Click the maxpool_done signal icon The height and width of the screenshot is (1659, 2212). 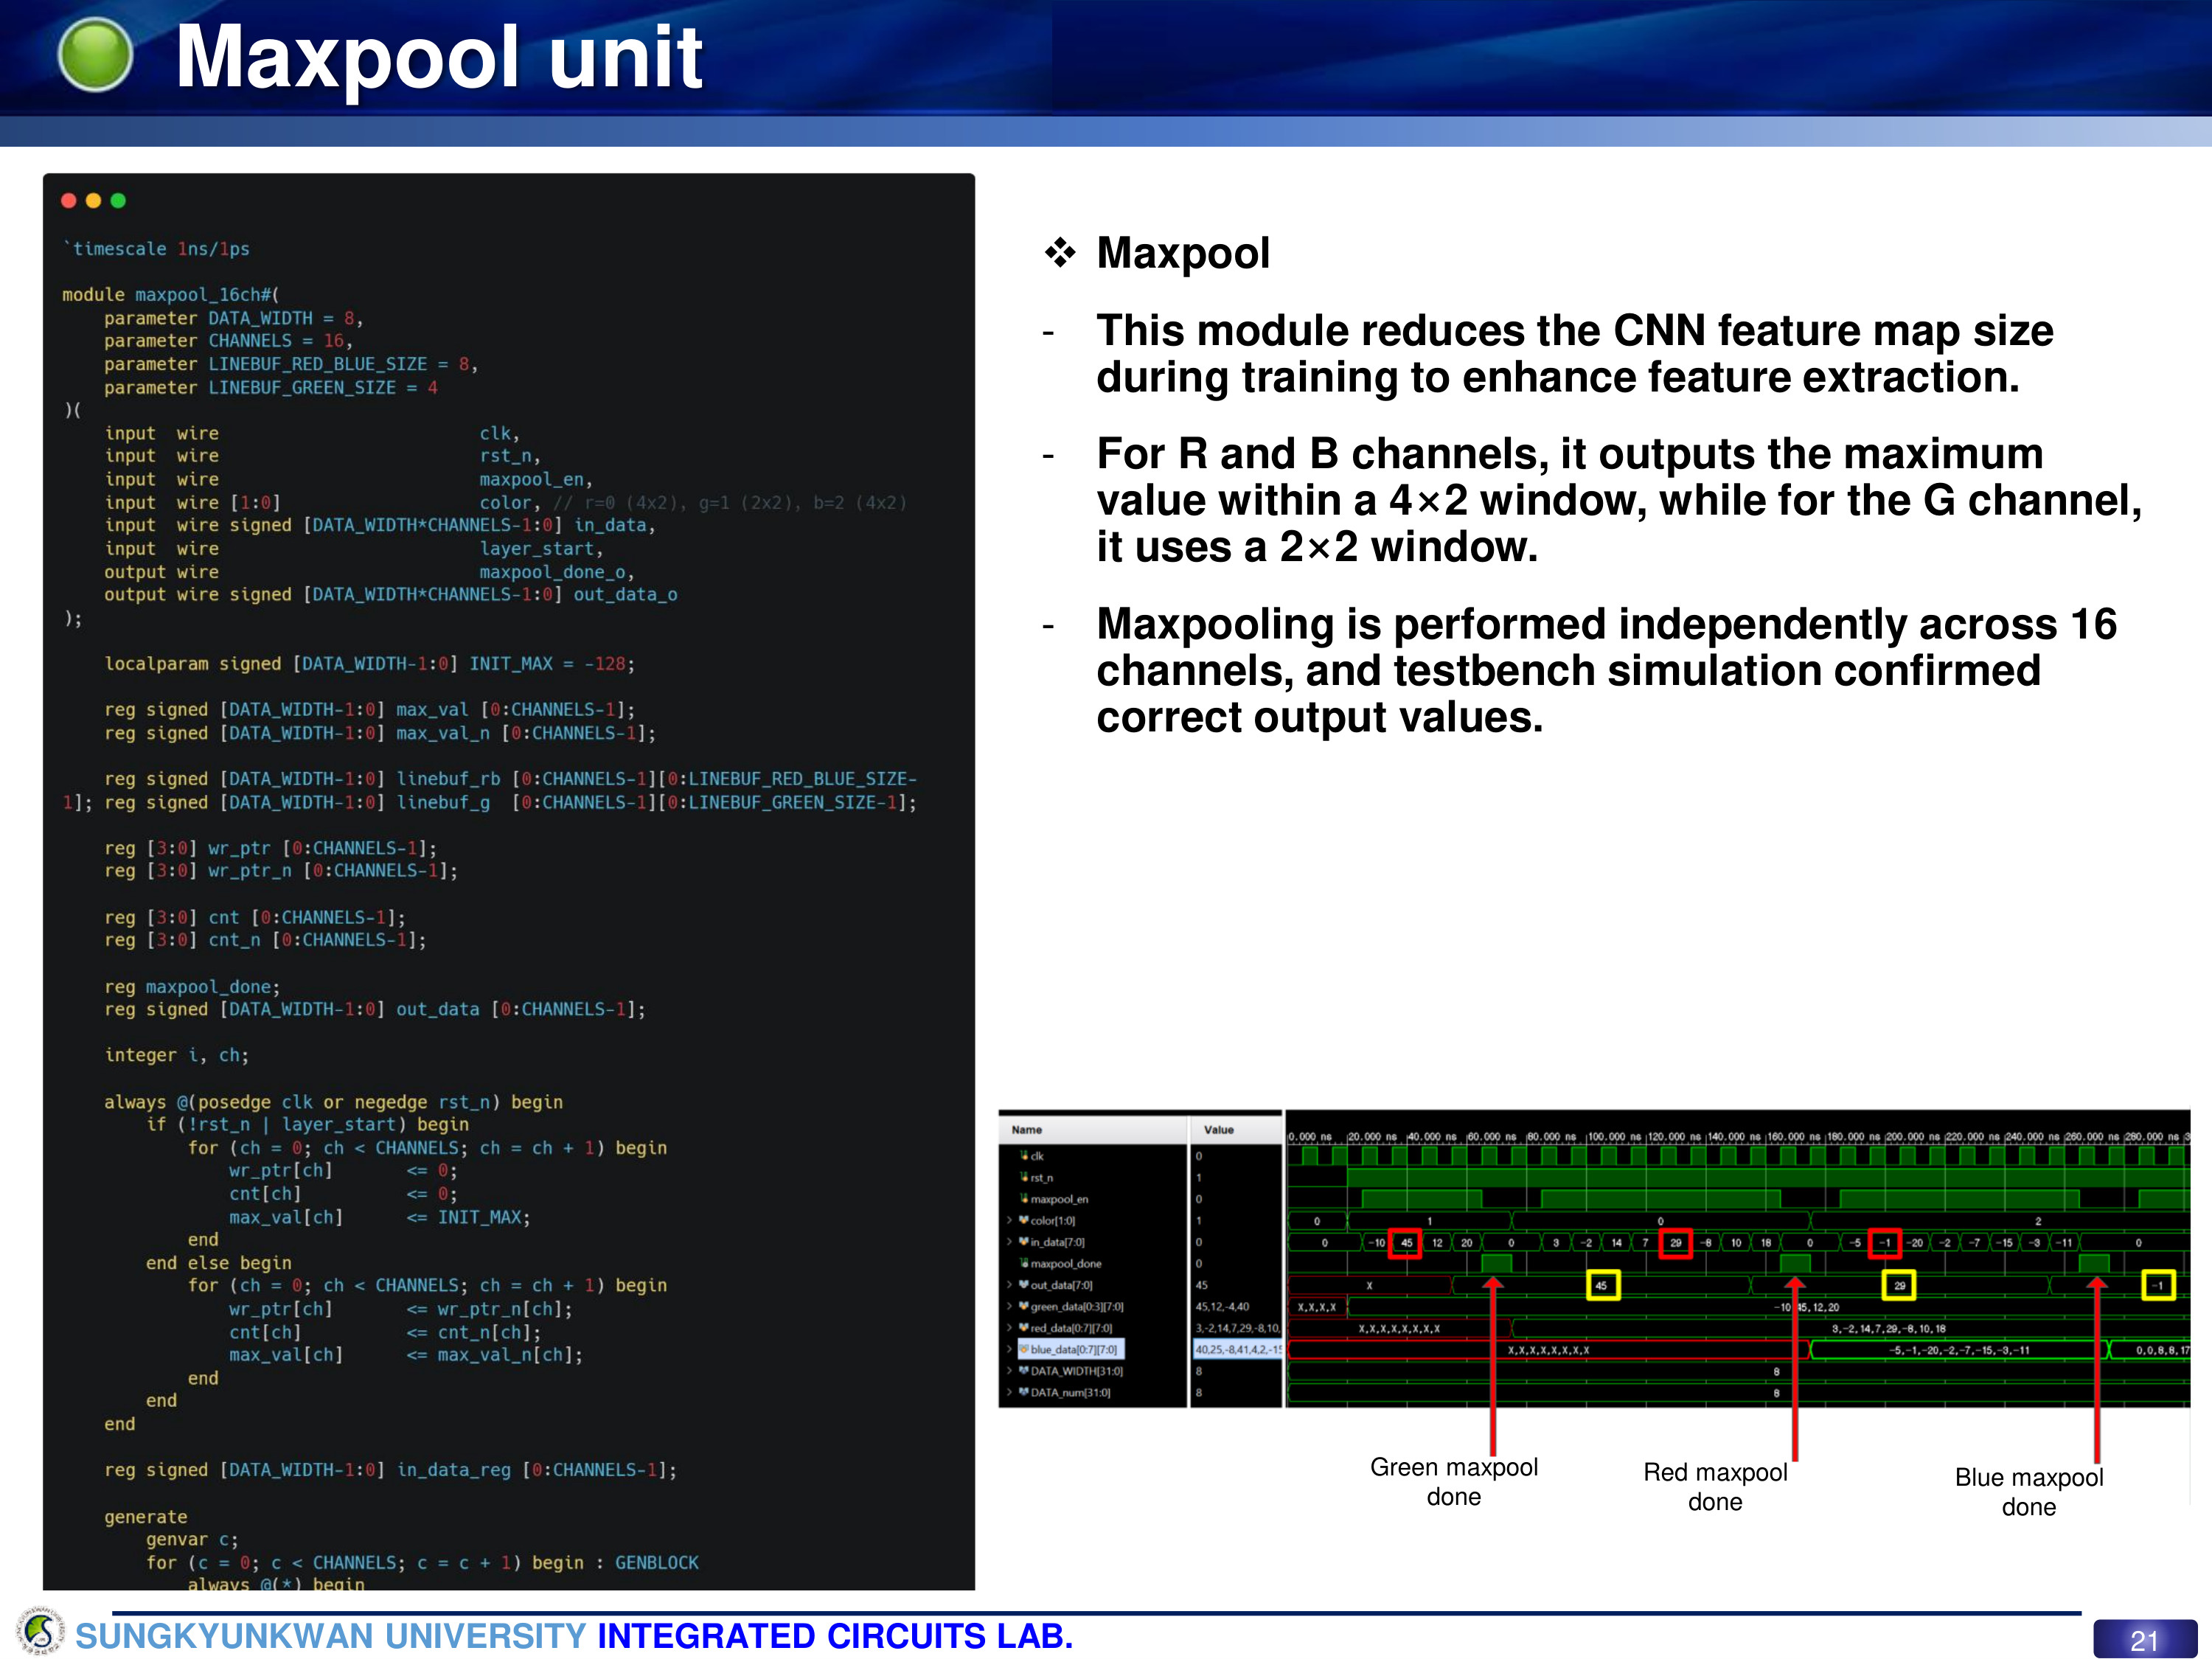pos(1024,1263)
